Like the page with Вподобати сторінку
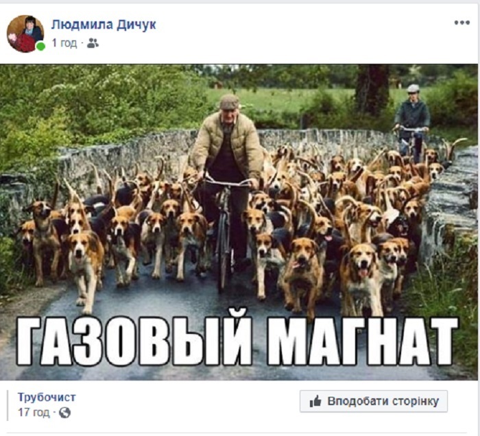Screen dimensions: 480x436 click(374, 401)
